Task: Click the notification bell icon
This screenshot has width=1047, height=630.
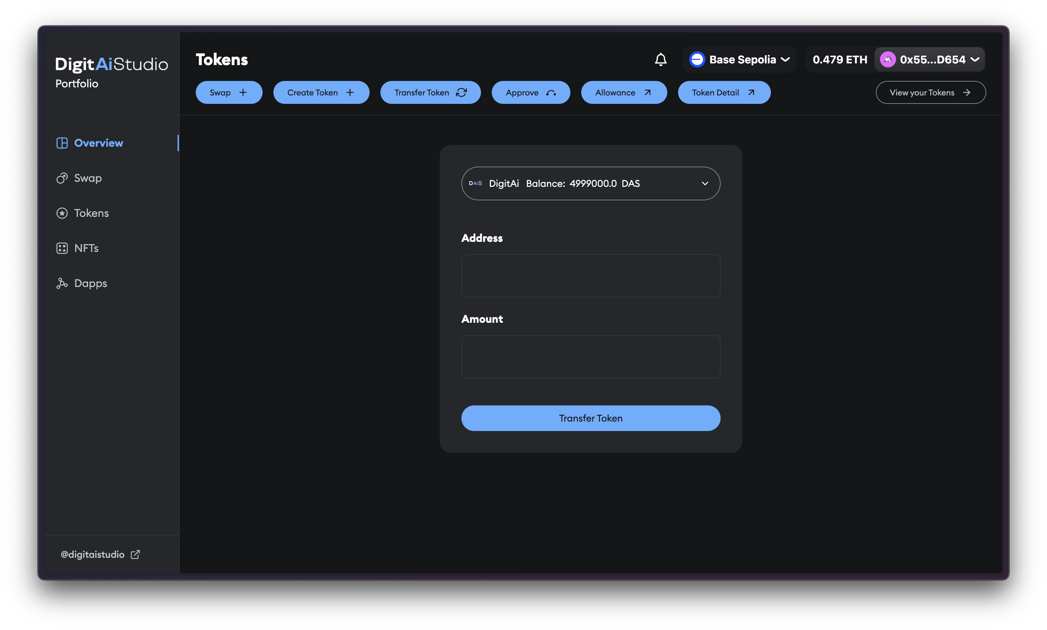Action: (x=661, y=59)
